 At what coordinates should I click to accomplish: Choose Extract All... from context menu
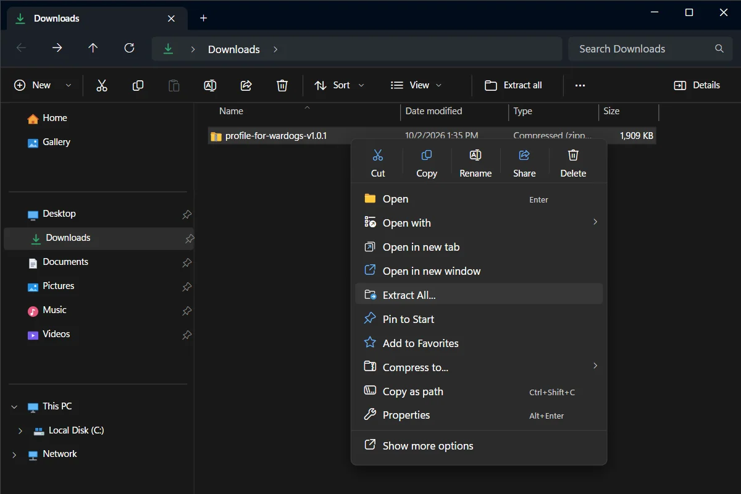(x=479, y=295)
